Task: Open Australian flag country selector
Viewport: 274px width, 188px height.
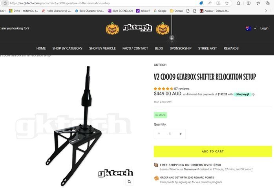Action: click(x=251, y=28)
